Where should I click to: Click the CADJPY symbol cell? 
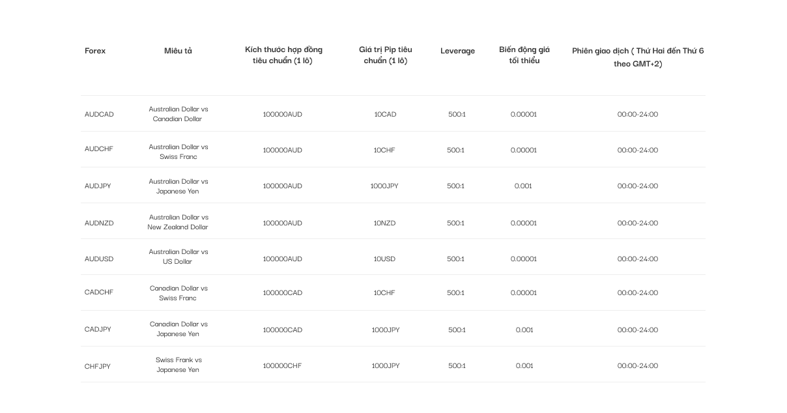coord(98,329)
